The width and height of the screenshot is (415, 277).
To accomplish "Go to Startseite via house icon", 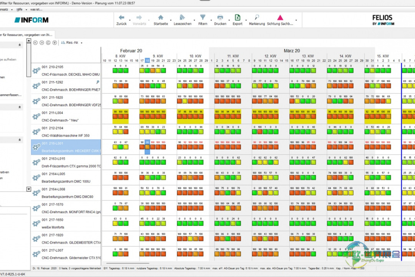I will pyautogui.click(x=161, y=18).
